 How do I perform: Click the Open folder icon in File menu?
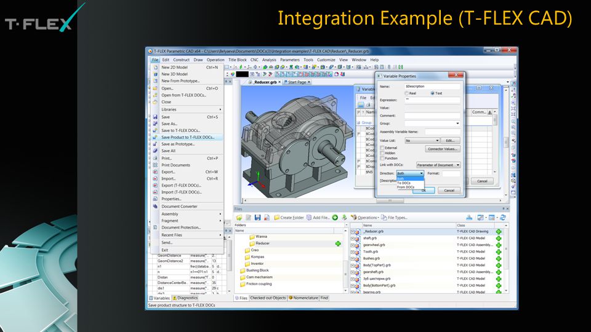(x=155, y=88)
